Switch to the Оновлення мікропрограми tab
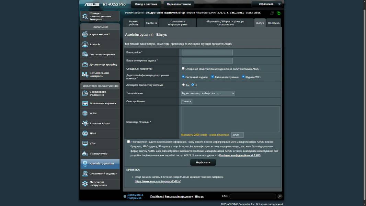 pos(178,23)
